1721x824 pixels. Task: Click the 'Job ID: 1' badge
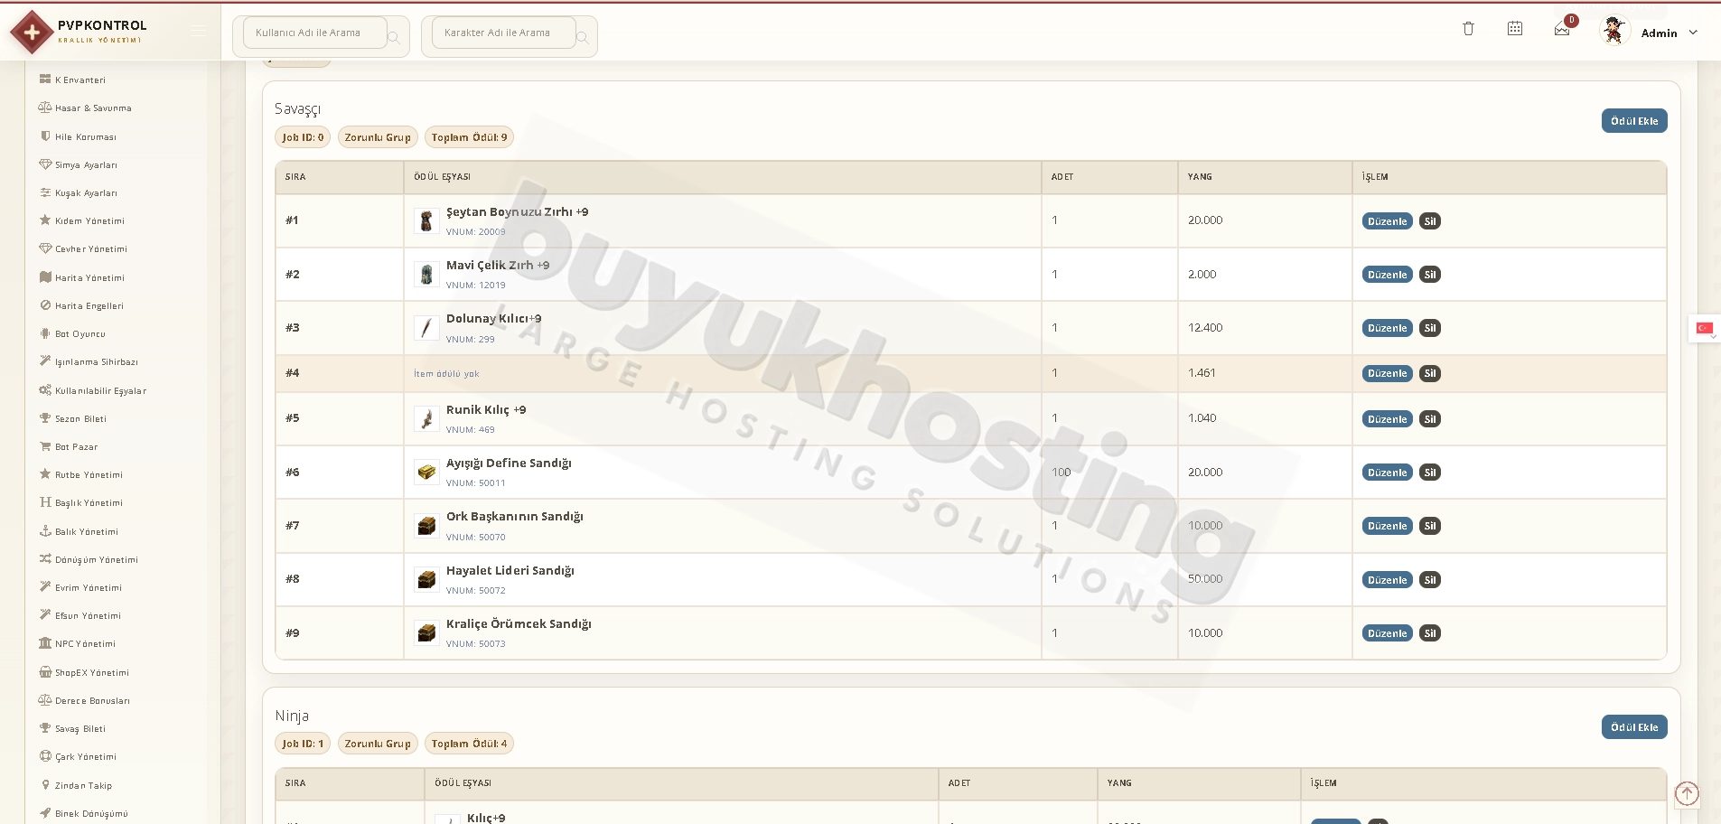click(303, 744)
